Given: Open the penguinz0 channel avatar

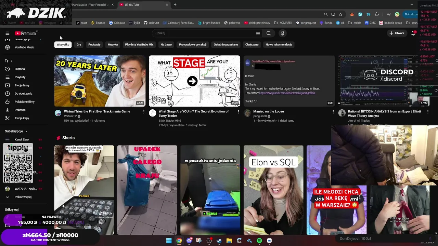Looking at the screenshot, I should click(247, 113).
